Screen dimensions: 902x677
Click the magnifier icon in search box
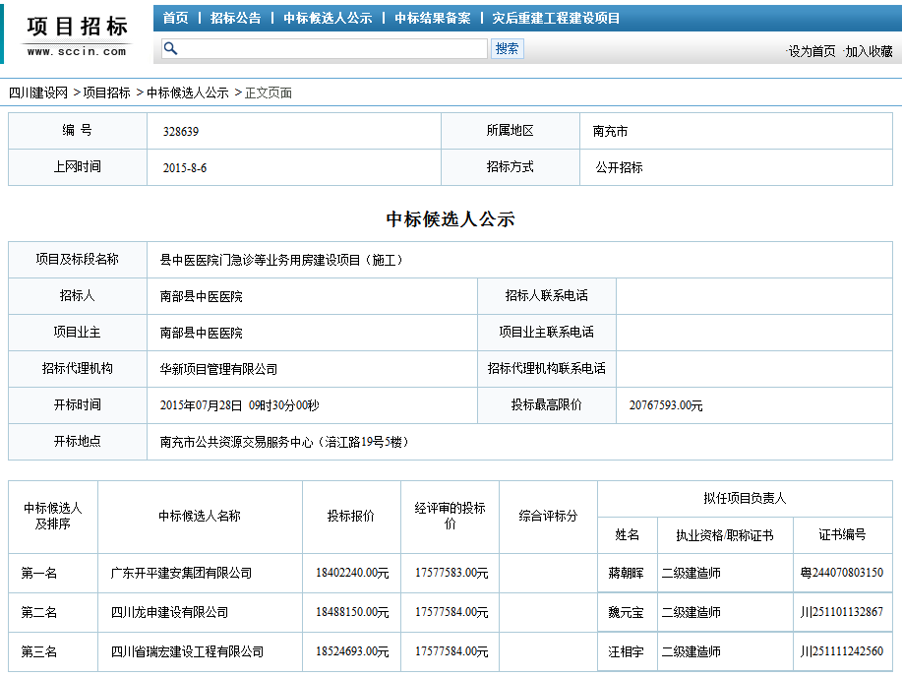[170, 48]
